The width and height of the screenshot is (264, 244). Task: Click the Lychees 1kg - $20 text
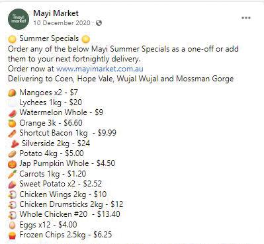[x=51, y=102]
